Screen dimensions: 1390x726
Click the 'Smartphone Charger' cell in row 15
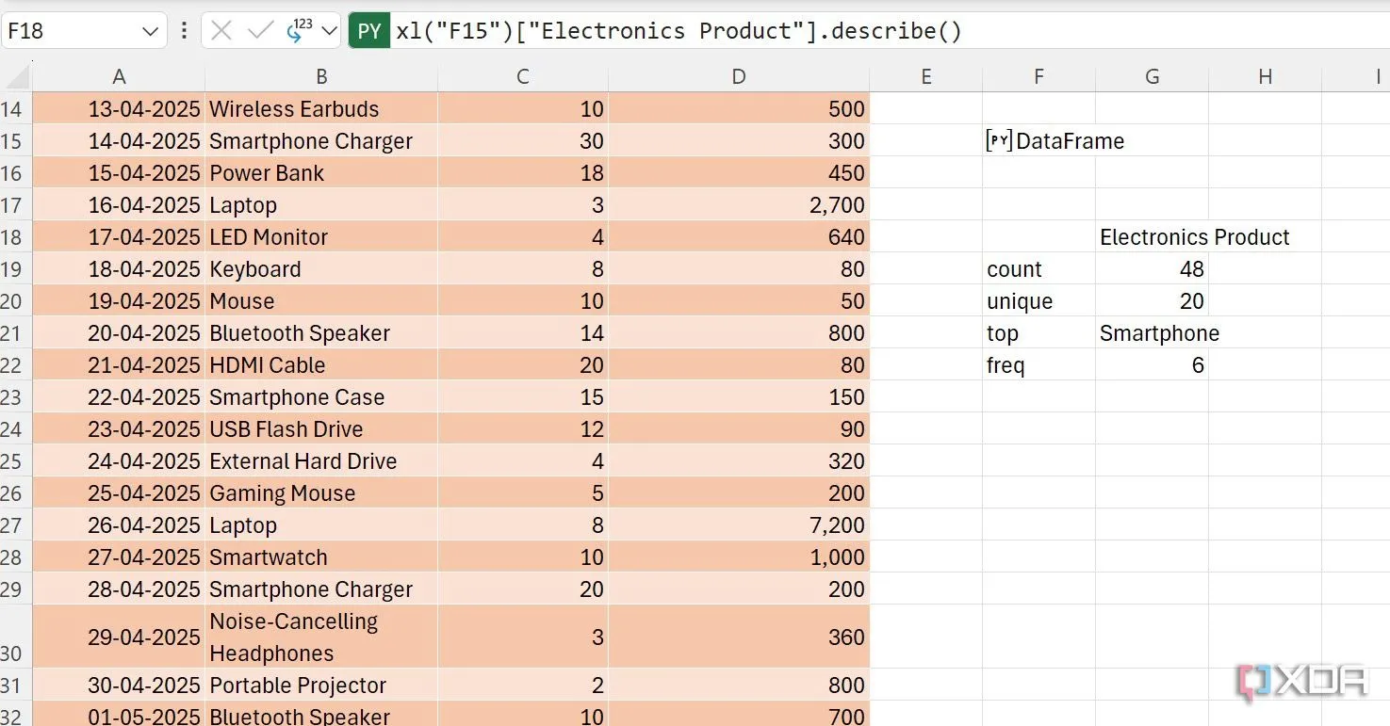pos(321,141)
